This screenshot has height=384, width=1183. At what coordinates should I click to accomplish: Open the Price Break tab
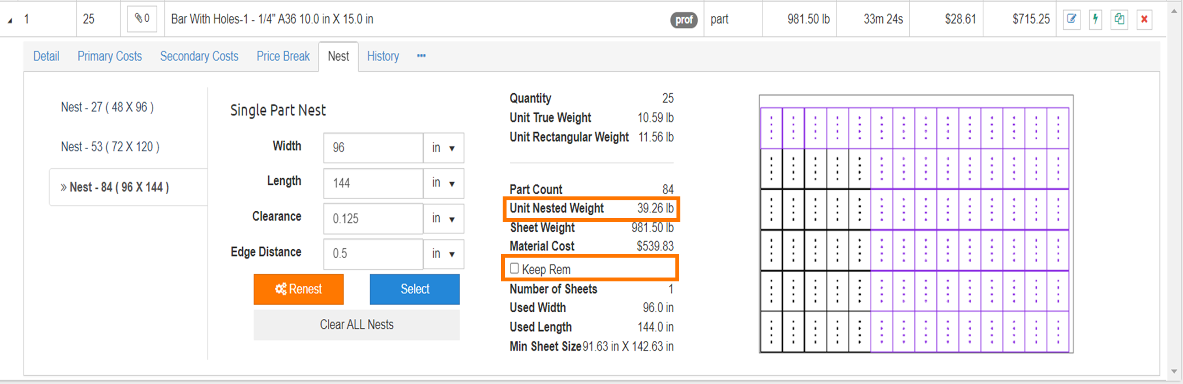(x=283, y=56)
